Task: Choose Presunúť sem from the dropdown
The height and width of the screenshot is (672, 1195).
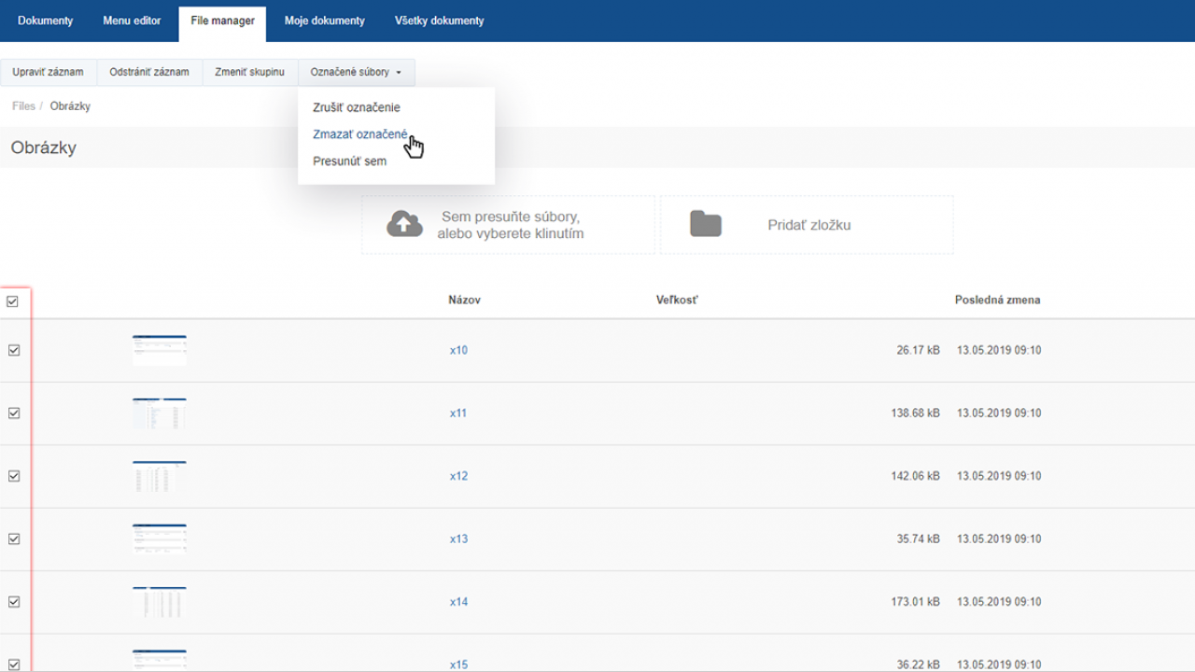Action: click(x=349, y=161)
